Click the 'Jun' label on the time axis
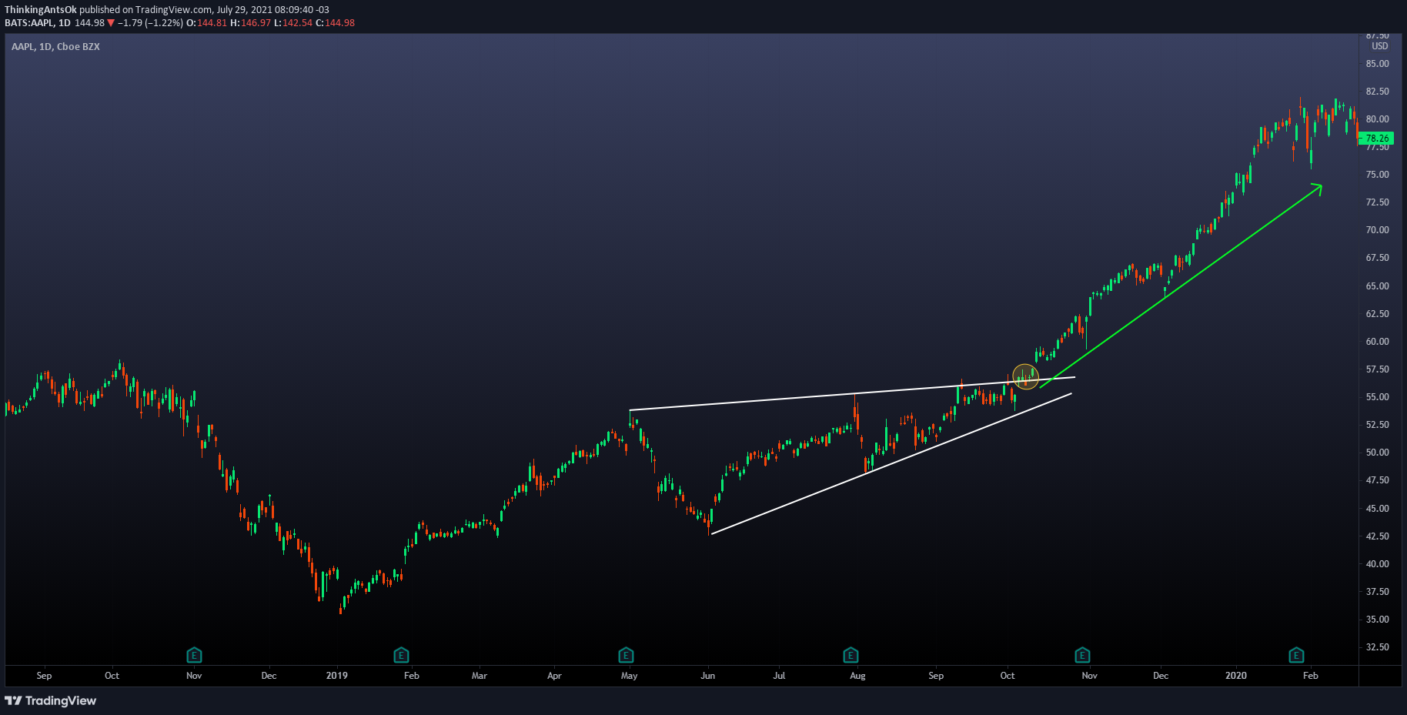The image size is (1407, 715). click(707, 676)
